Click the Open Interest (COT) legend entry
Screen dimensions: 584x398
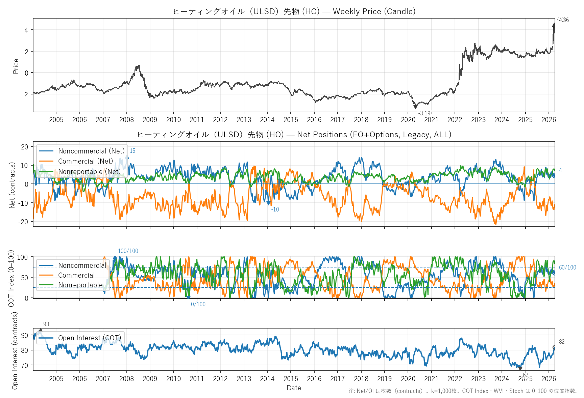tap(89, 338)
